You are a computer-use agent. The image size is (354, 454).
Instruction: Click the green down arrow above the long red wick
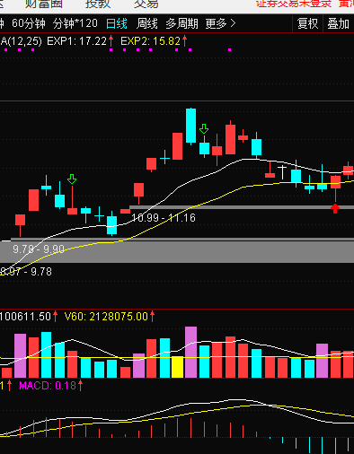click(72, 179)
